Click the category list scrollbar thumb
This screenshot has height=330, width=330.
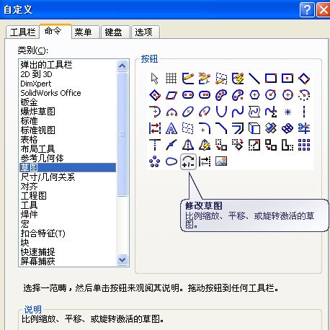pyautogui.click(x=122, y=134)
